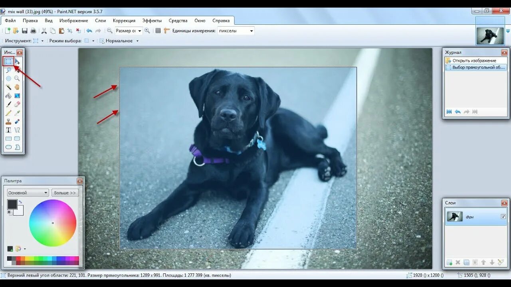Click Rewind to first in Журнал panel
Viewport: 511px width, 287px height.
coord(449,112)
